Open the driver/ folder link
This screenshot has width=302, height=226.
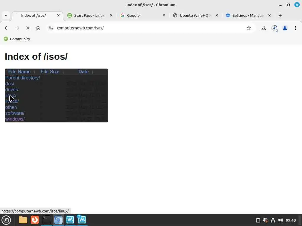(12, 90)
